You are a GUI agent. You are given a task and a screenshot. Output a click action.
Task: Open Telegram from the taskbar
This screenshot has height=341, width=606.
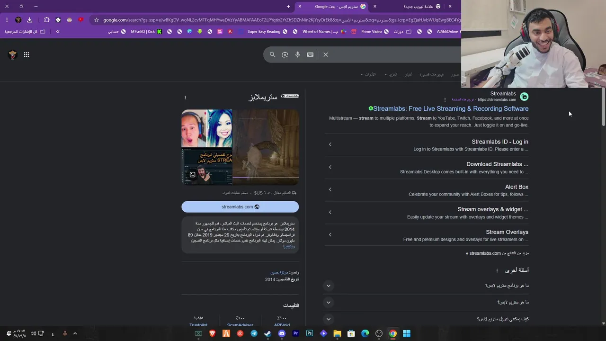pos(254,333)
